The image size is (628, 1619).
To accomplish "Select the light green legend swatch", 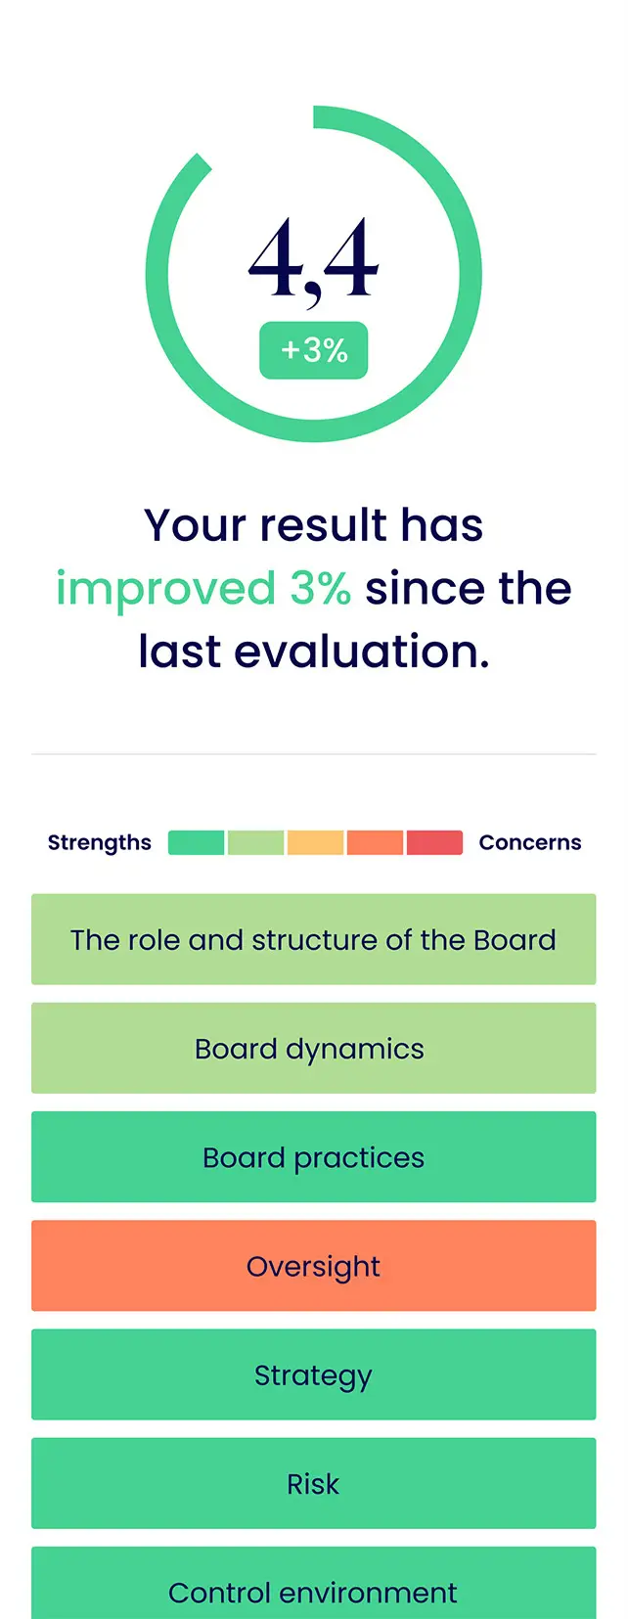I will point(255,842).
